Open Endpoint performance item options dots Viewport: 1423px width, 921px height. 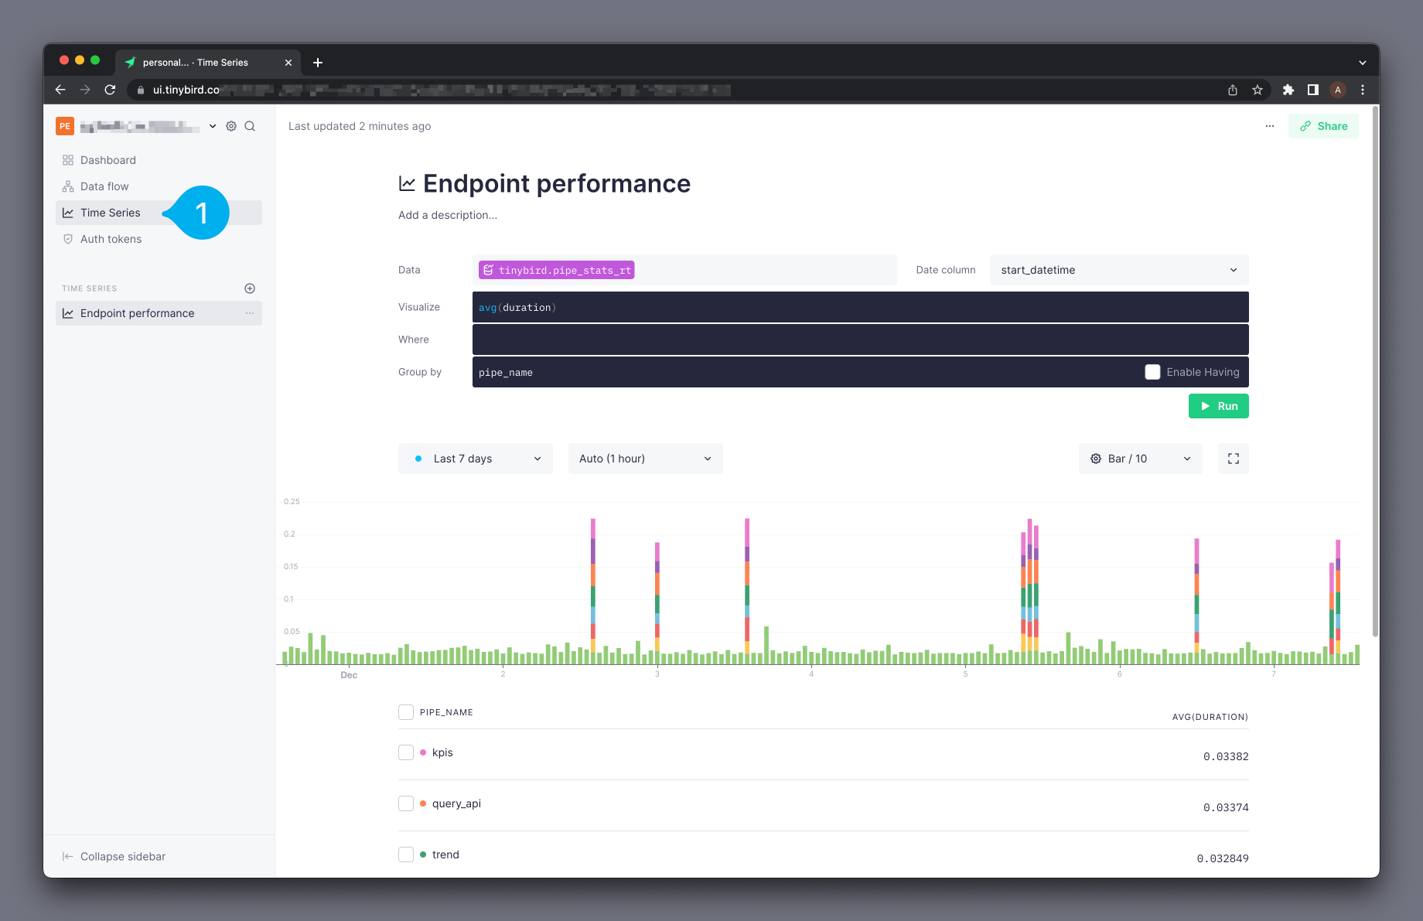coord(250,313)
